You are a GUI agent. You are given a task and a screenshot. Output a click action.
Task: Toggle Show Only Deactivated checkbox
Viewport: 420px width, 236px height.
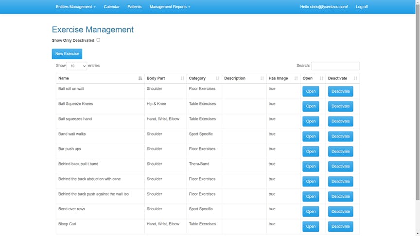98,40
